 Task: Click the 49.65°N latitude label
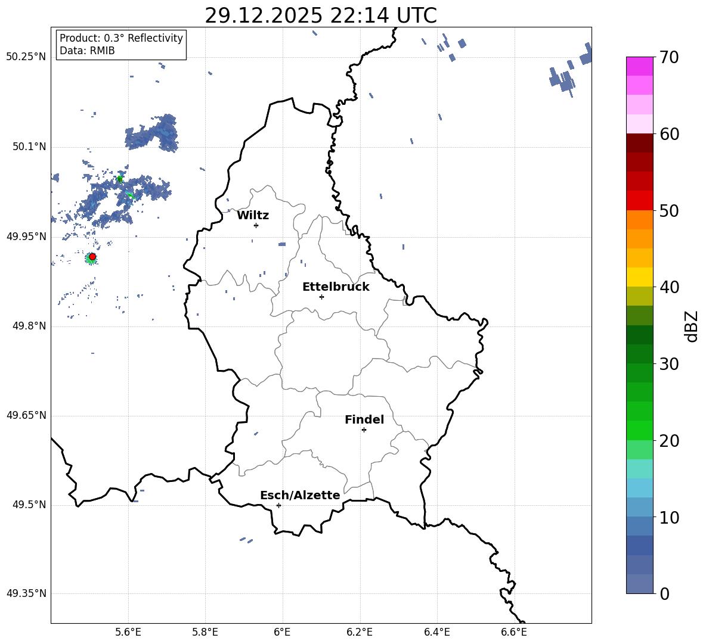[26, 415]
